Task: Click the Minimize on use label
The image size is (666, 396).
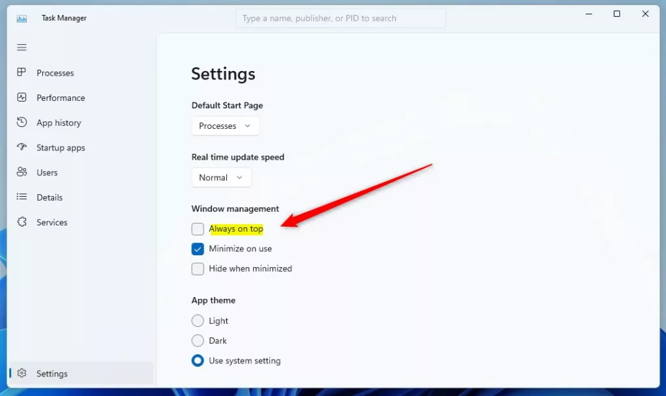Action: pyautogui.click(x=241, y=248)
